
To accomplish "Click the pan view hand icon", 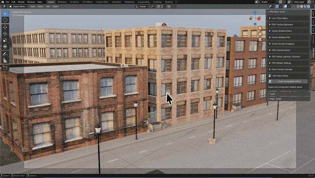I will pyautogui.click(x=260, y=34).
